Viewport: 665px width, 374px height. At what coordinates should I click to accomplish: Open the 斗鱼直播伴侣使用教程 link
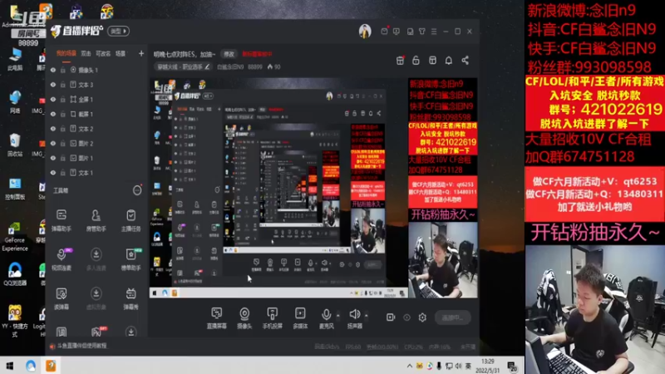pyautogui.click(x=81, y=346)
